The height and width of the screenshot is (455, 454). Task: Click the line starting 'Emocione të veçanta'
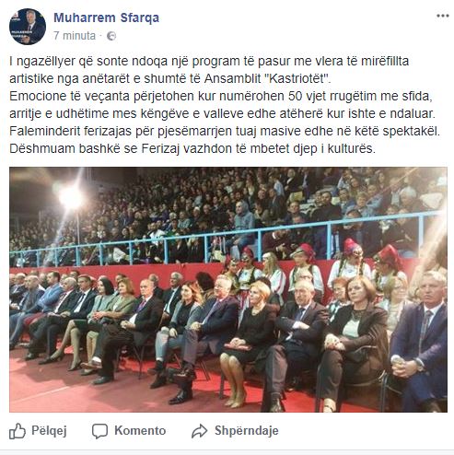click(x=221, y=97)
